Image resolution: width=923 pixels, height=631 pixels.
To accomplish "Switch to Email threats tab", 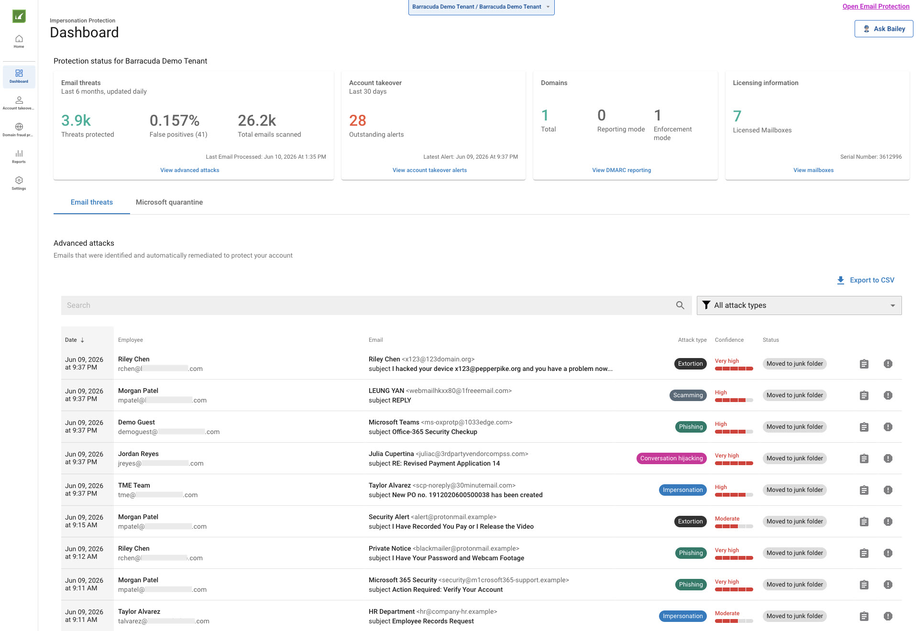I will click(x=92, y=202).
